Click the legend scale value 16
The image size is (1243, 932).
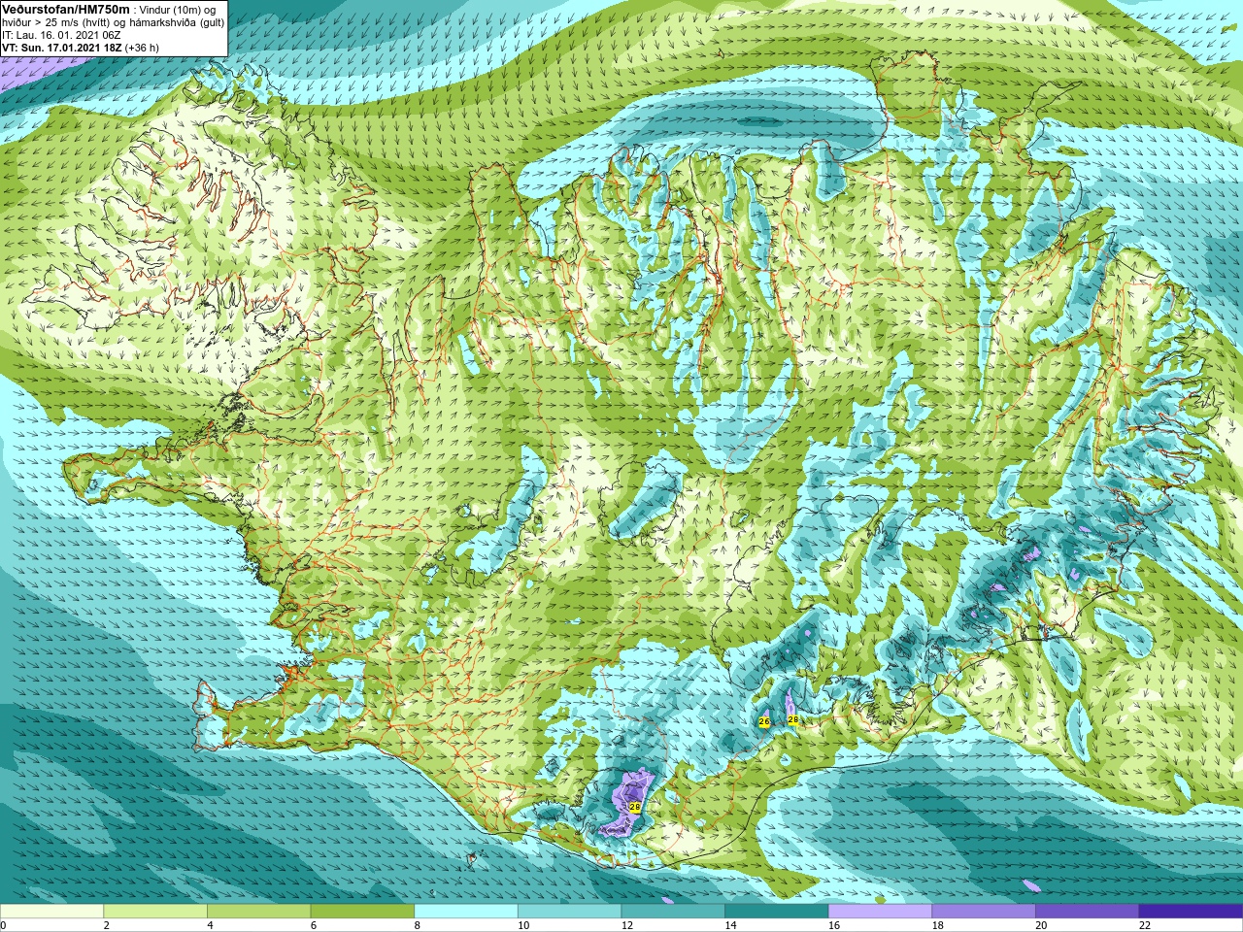tap(834, 925)
